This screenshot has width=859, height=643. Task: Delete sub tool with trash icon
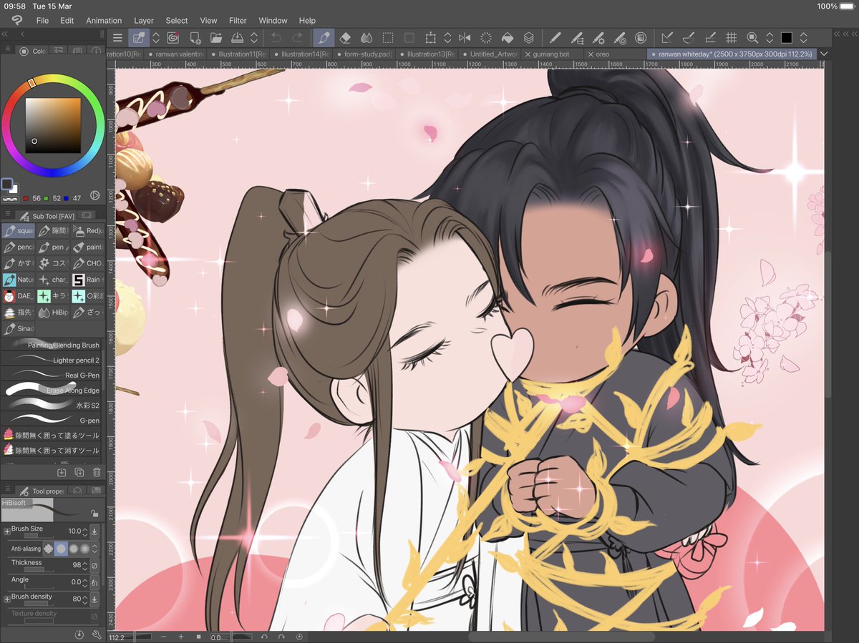point(97,472)
